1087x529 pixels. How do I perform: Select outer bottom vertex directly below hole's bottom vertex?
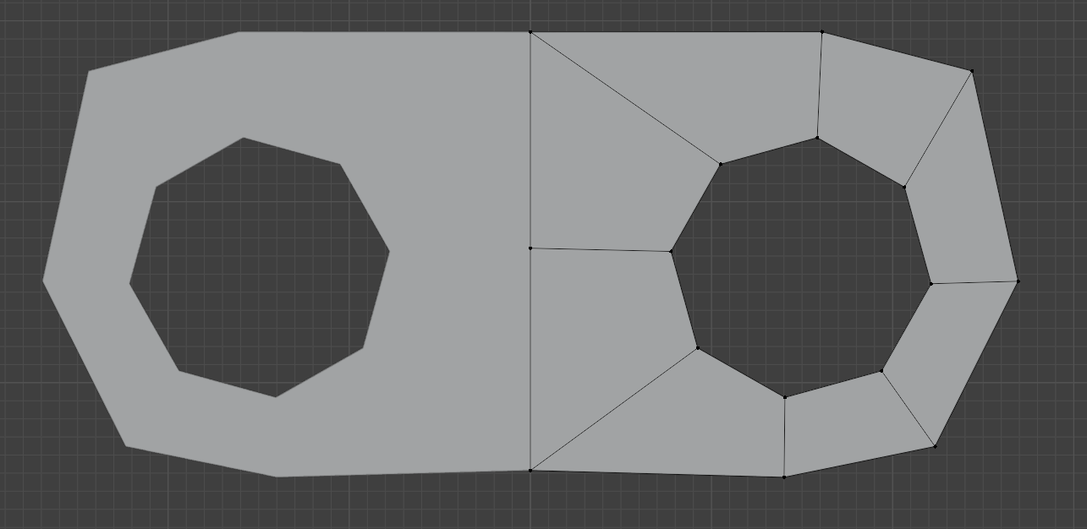click(x=784, y=477)
